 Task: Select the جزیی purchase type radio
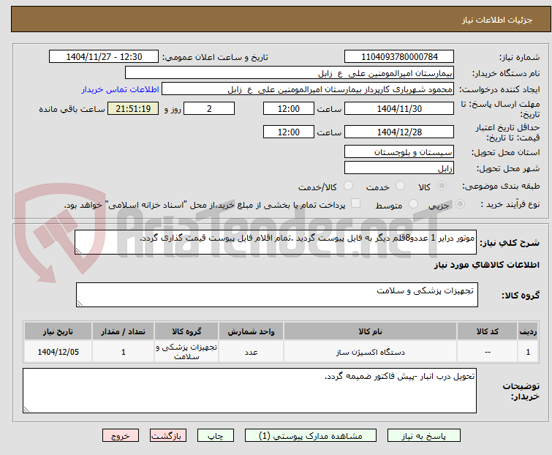460,204
